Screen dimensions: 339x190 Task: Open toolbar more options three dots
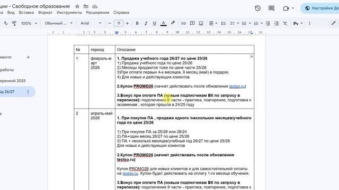point(309,23)
